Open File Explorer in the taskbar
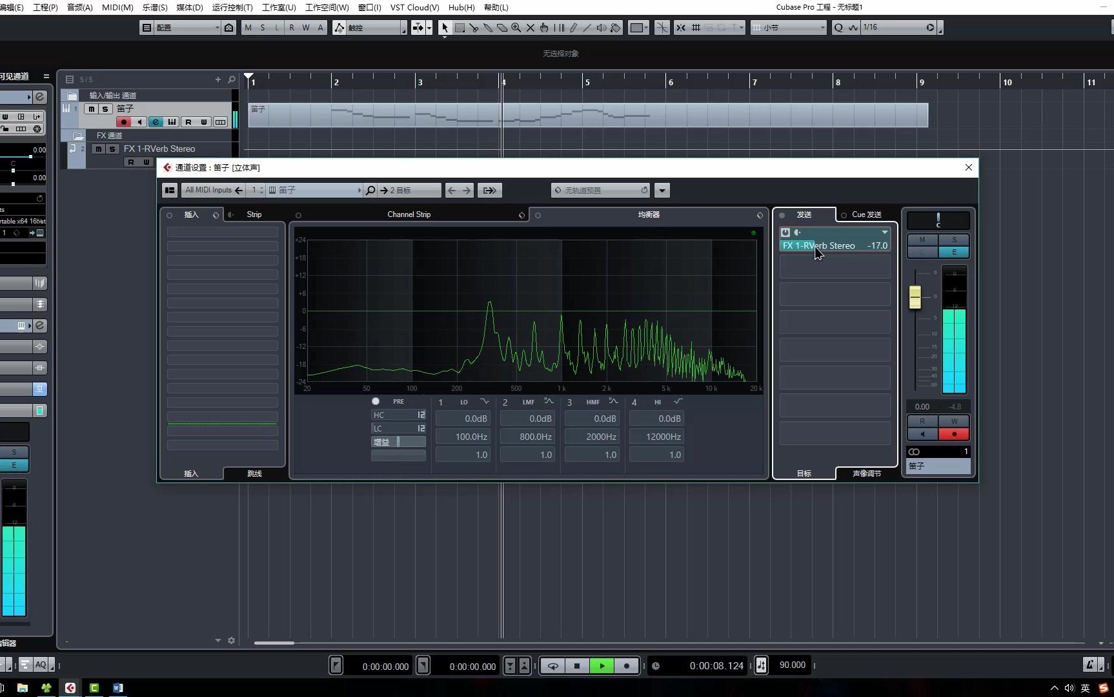Viewport: 1114px width, 697px height. coord(23,688)
